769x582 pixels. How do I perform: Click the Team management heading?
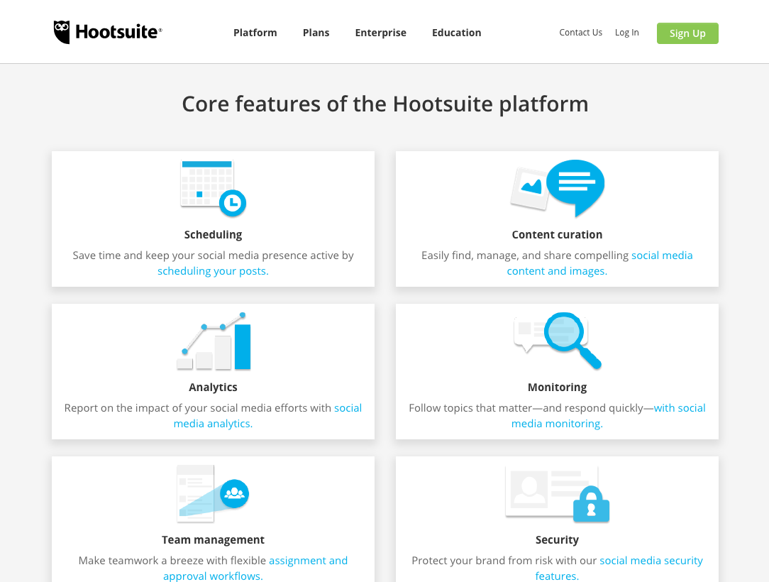point(213,540)
